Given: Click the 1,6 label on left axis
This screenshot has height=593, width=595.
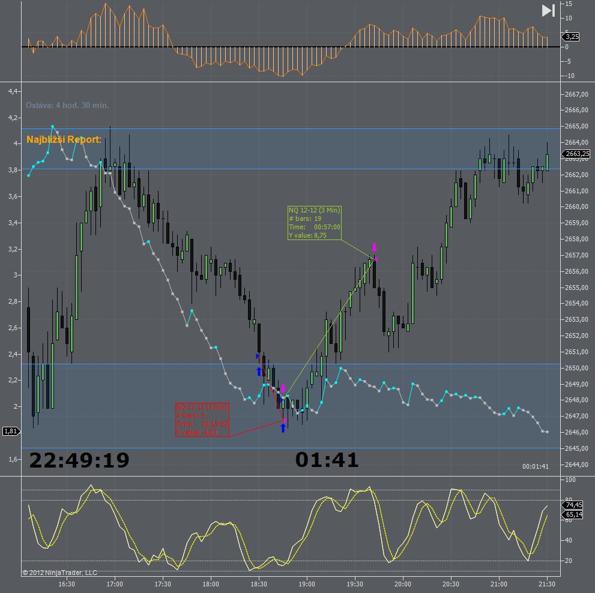Looking at the screenshot, I should [x=13, y=459].
